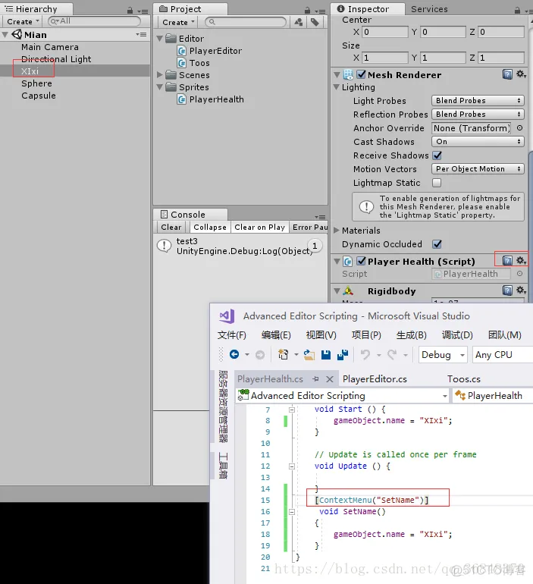Image resolution: width=533 pixels, height=584 pixels.
Task: Close the PlayerHealth.cs tab
Action: click(329, 379)
